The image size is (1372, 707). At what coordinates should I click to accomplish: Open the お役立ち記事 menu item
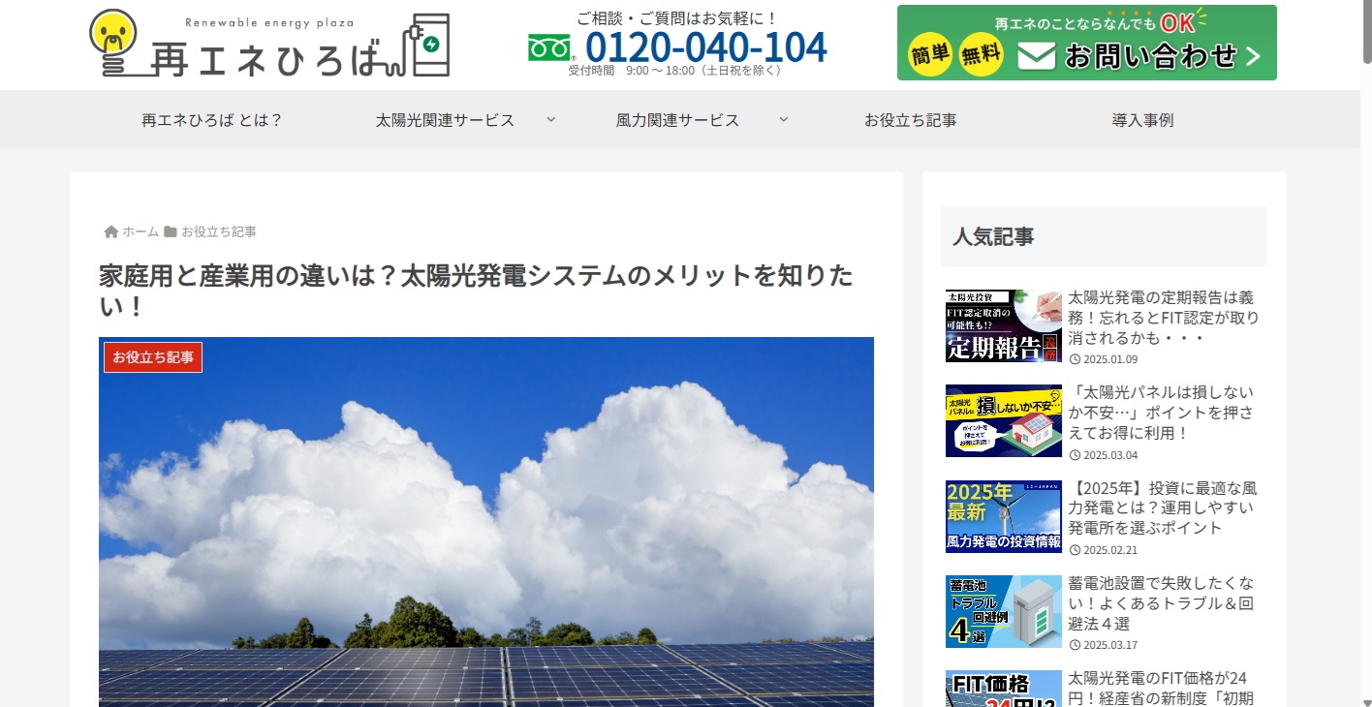tap(911, 120)
